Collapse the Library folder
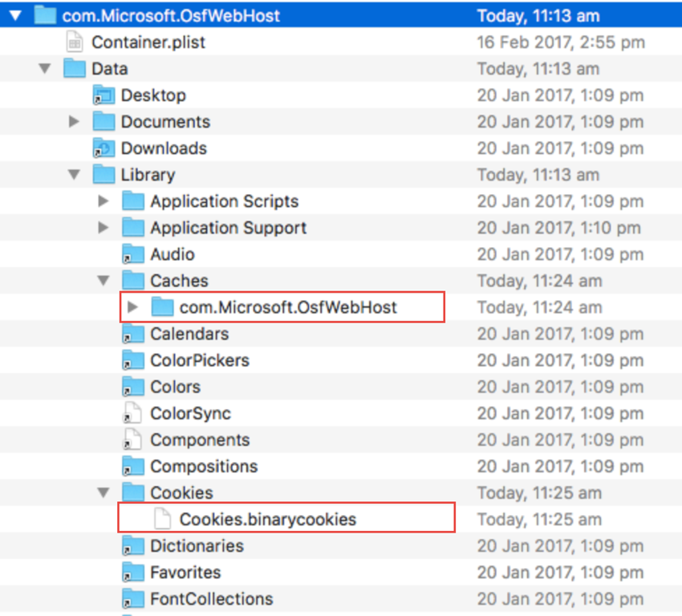 [75, 175]
